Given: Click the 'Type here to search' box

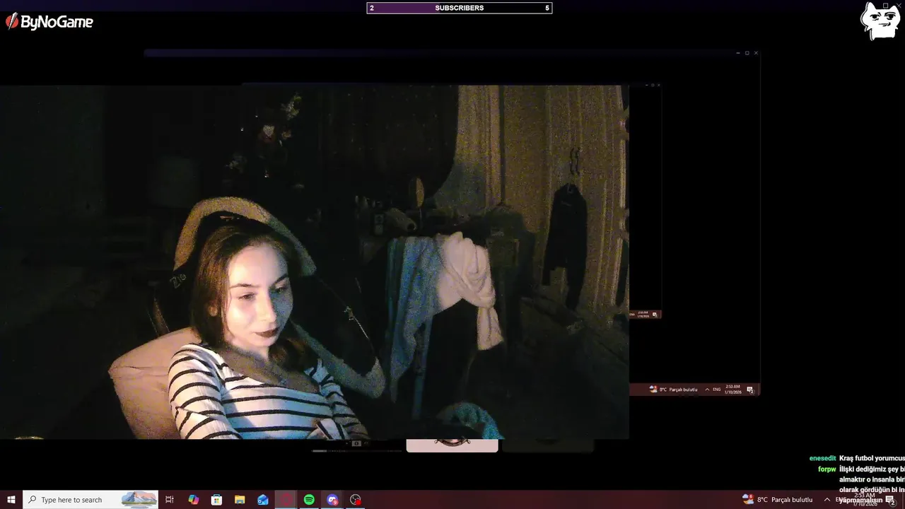Looking at the screenshot, I should pos(90,500).
